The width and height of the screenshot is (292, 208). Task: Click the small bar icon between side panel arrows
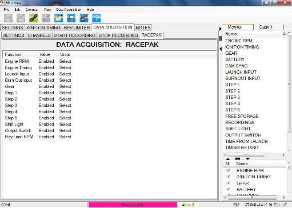[221, 38]
